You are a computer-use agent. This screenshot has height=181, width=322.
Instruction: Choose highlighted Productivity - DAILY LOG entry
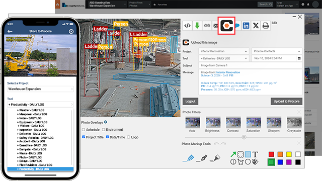40,169
